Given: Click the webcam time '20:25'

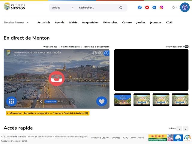Looking at the screenshot, I should click(x=61, y=101).
